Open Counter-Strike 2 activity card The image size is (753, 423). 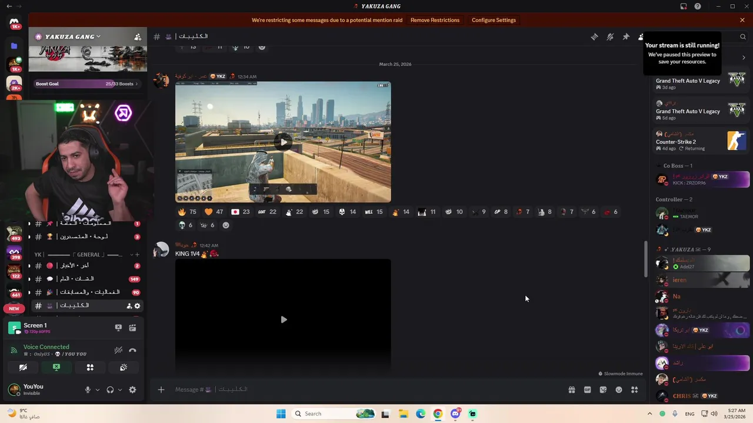click(701, 142)
